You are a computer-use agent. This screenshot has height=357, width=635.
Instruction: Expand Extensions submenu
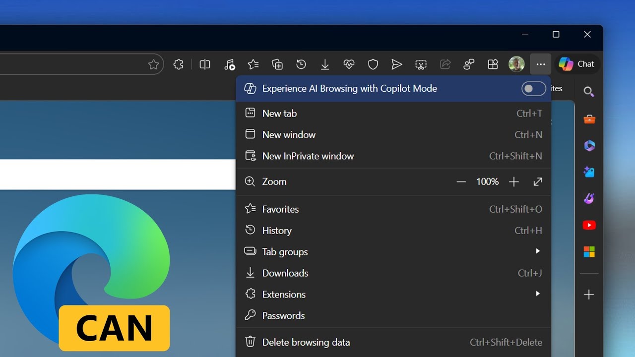point(393,295)
